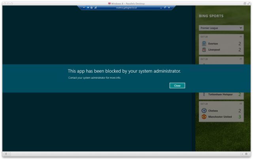
Task: Select the Chelsea team row
Action: click(x=221, y=111)
